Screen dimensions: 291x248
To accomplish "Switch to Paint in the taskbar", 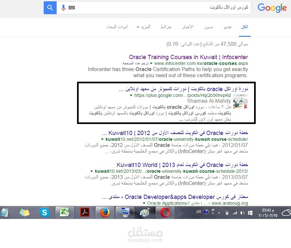I will (x=145, y=212).
